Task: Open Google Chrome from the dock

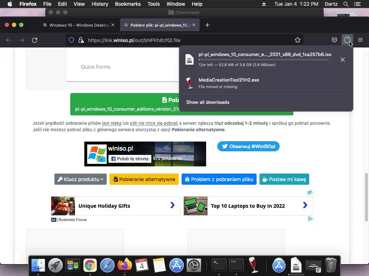Action: point(90,265)
